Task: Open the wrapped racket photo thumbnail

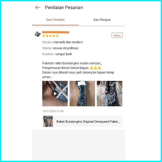Action: [82, 94]
